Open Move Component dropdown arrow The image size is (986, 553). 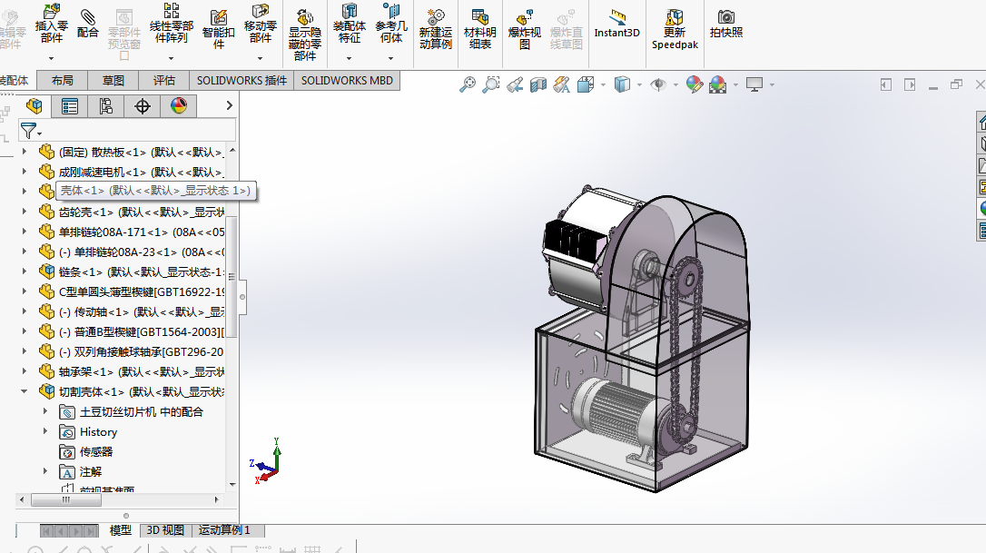pos(261,58)
